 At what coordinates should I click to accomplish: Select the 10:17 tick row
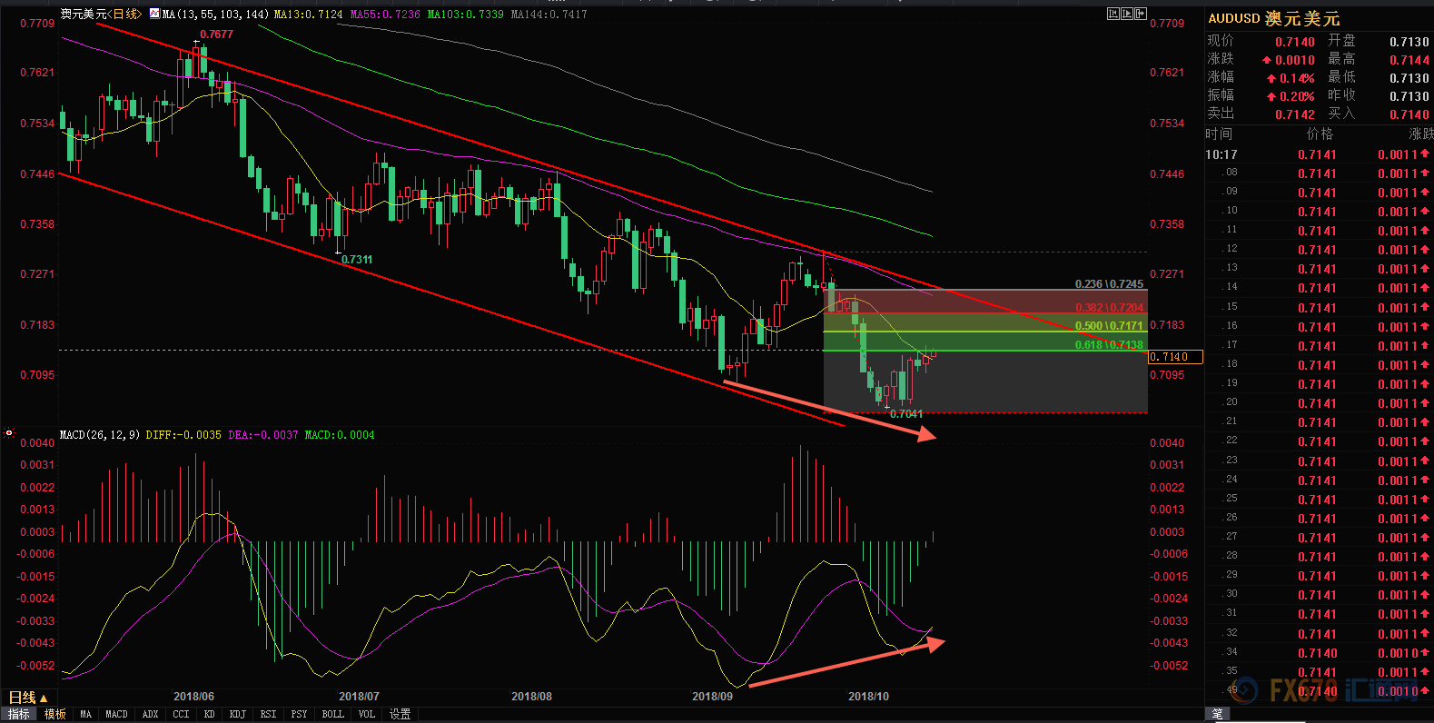point(1319,154)
